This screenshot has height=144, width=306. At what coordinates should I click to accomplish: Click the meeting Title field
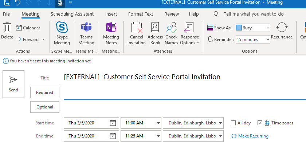pos(185,77)
